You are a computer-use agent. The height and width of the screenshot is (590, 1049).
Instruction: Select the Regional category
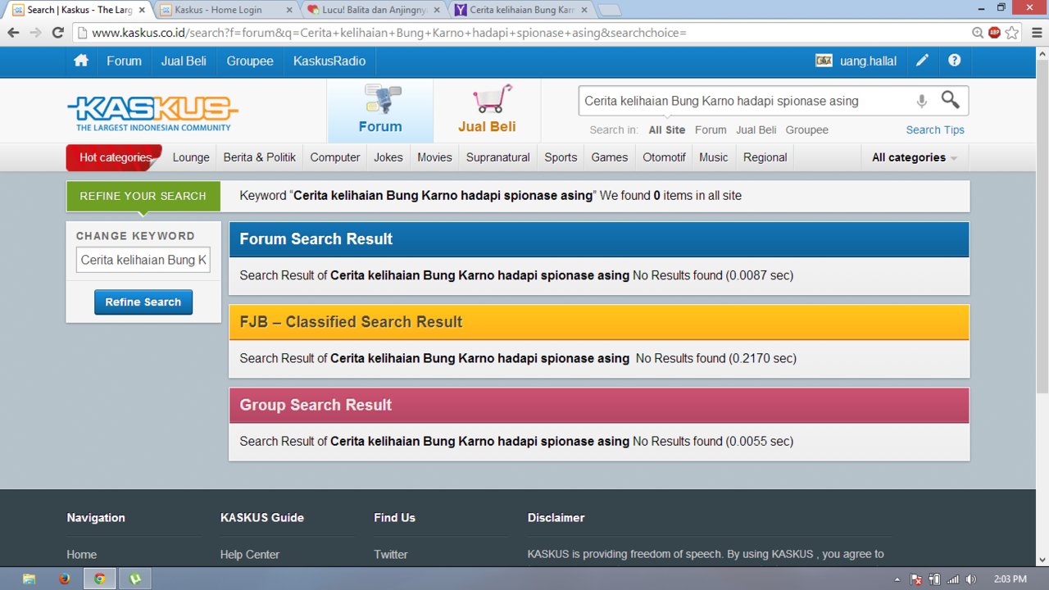point(765,157)
